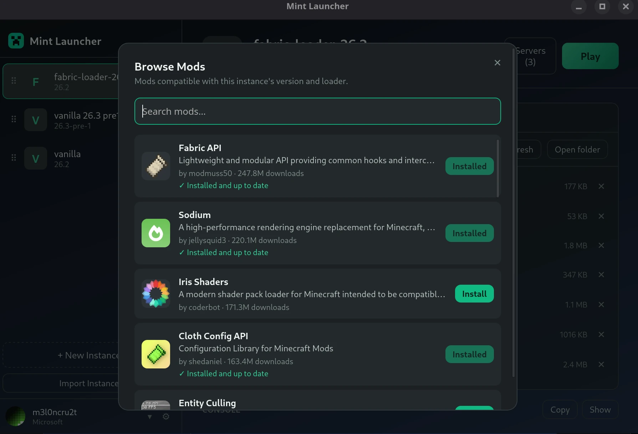Remove the 347 KB mod entry
638x434 pixels.
click(601, 275)
